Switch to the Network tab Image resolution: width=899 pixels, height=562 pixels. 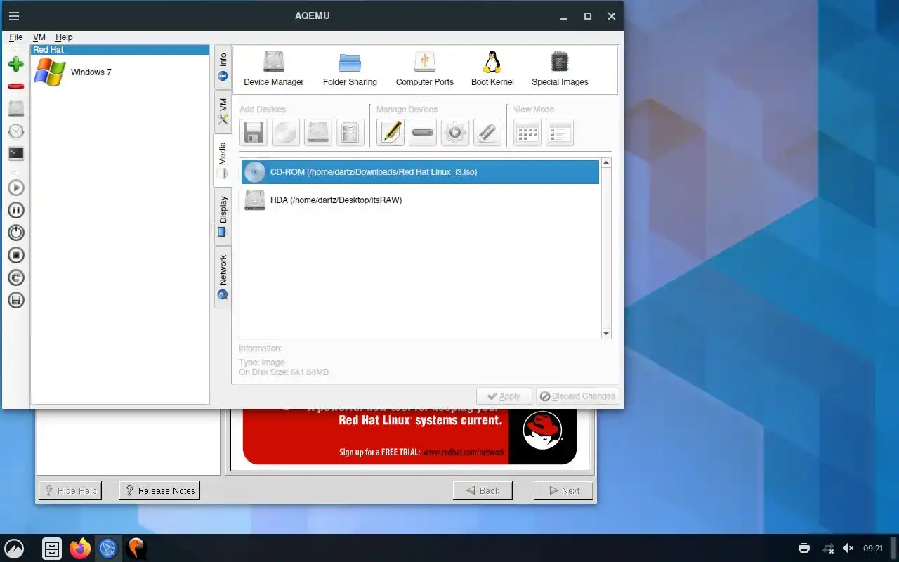tap(223, 277)
